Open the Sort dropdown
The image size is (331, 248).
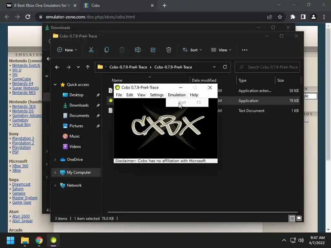[x=192, y=50]
